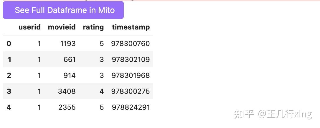
Task: Select the movieid cell 661
Action: point(70,60)
